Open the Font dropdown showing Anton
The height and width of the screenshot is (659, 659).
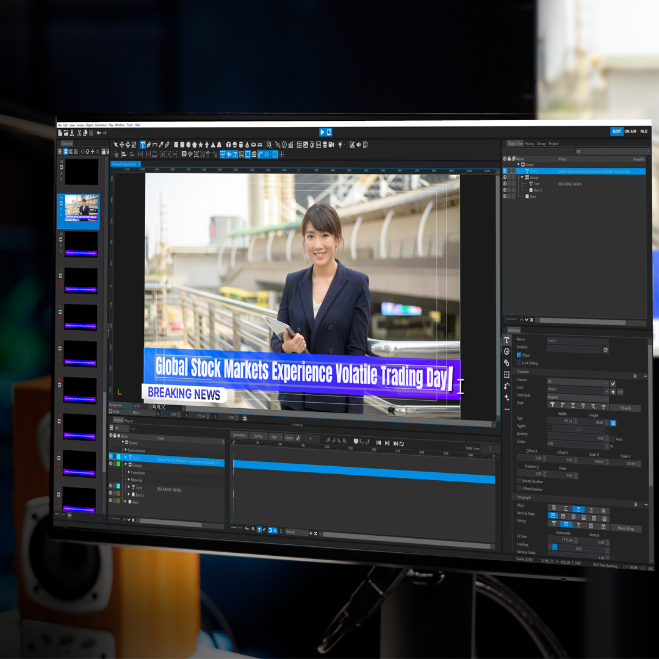[578, 389]
